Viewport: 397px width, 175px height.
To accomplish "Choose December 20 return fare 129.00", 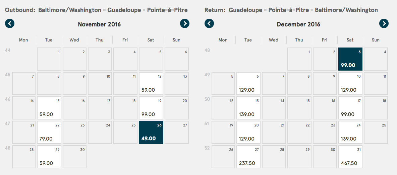I will point(248,132).
